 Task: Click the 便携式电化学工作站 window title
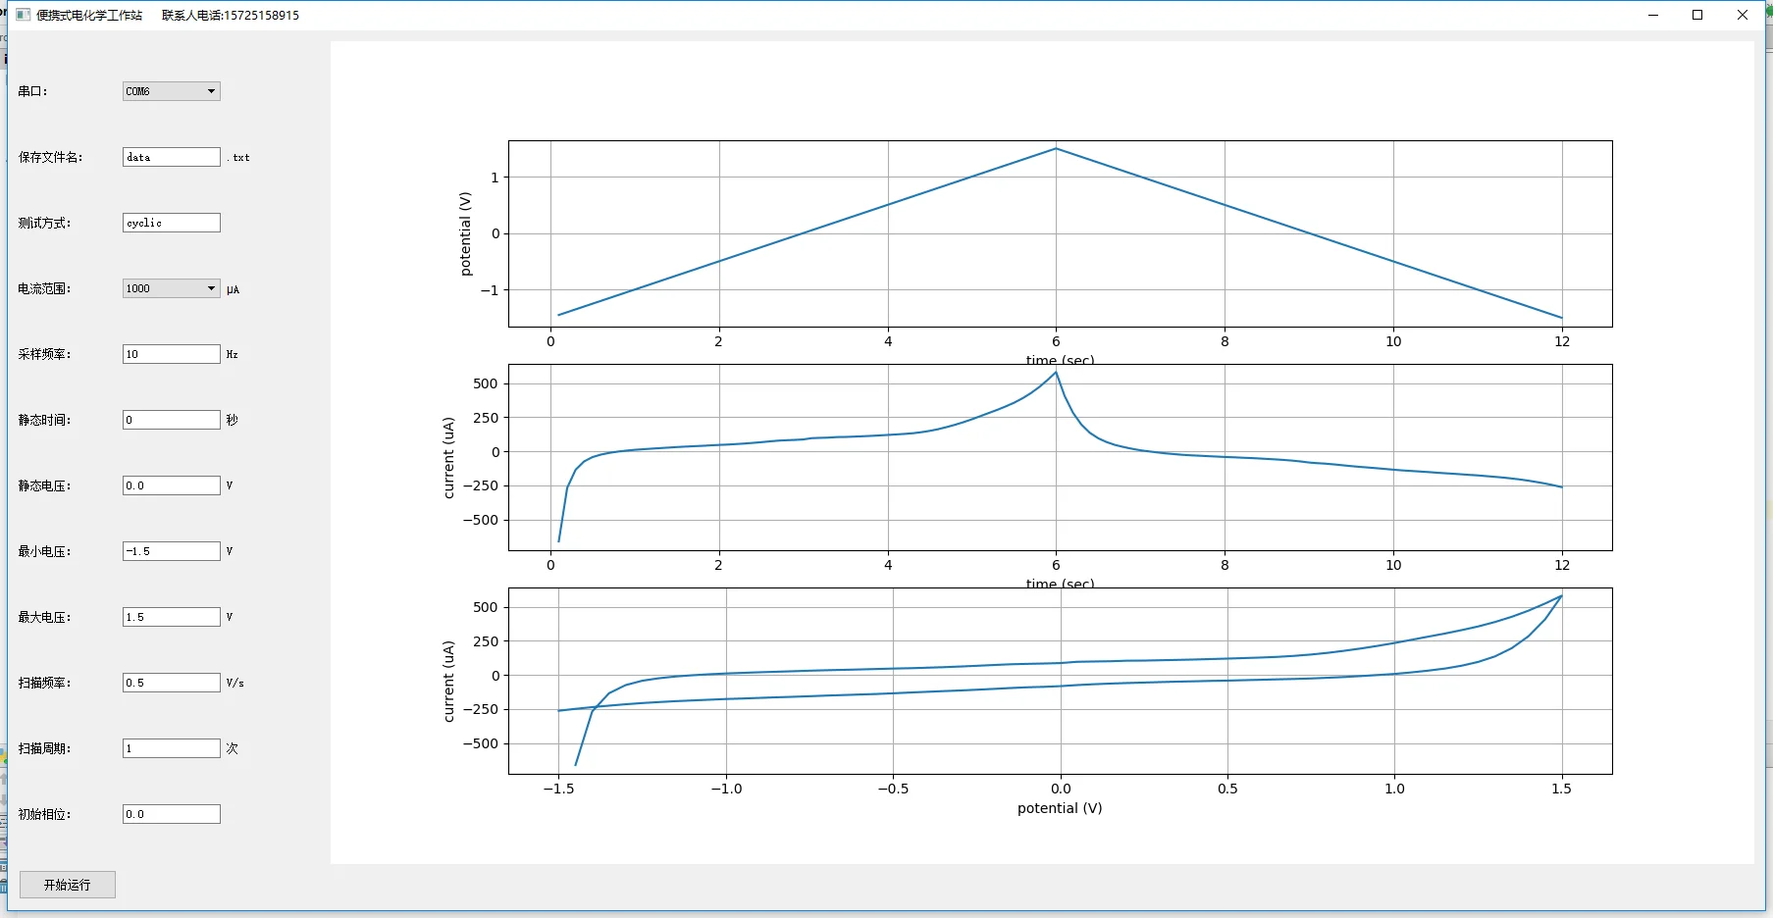point(89,15)
